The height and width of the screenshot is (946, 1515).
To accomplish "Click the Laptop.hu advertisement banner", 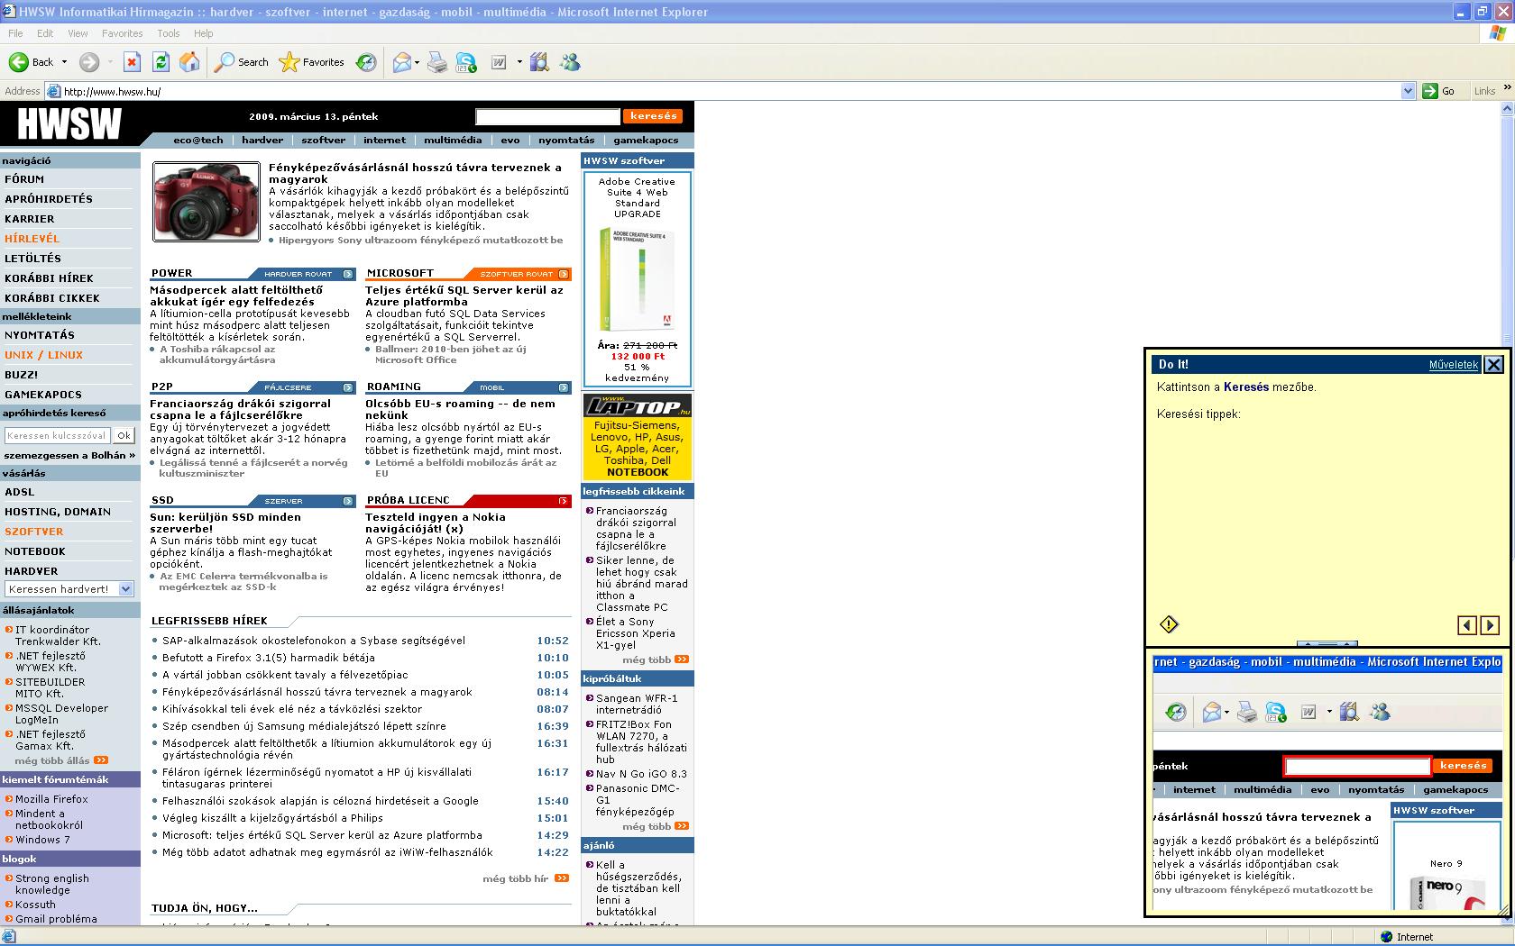I will tap(637, 437).
